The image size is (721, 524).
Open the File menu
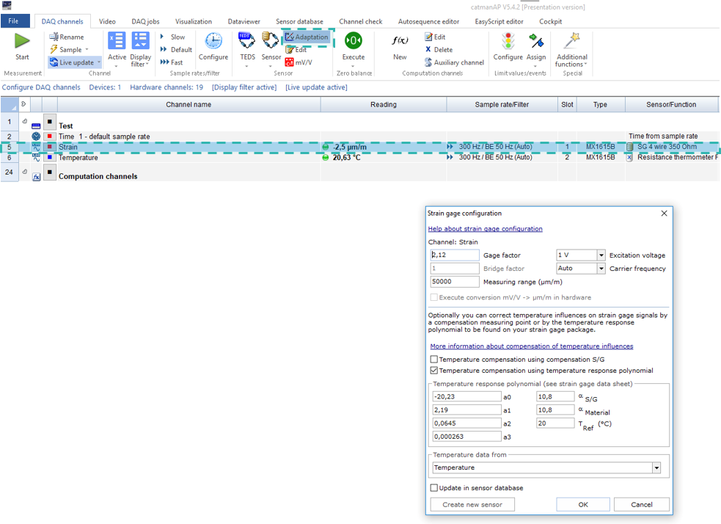14,21
